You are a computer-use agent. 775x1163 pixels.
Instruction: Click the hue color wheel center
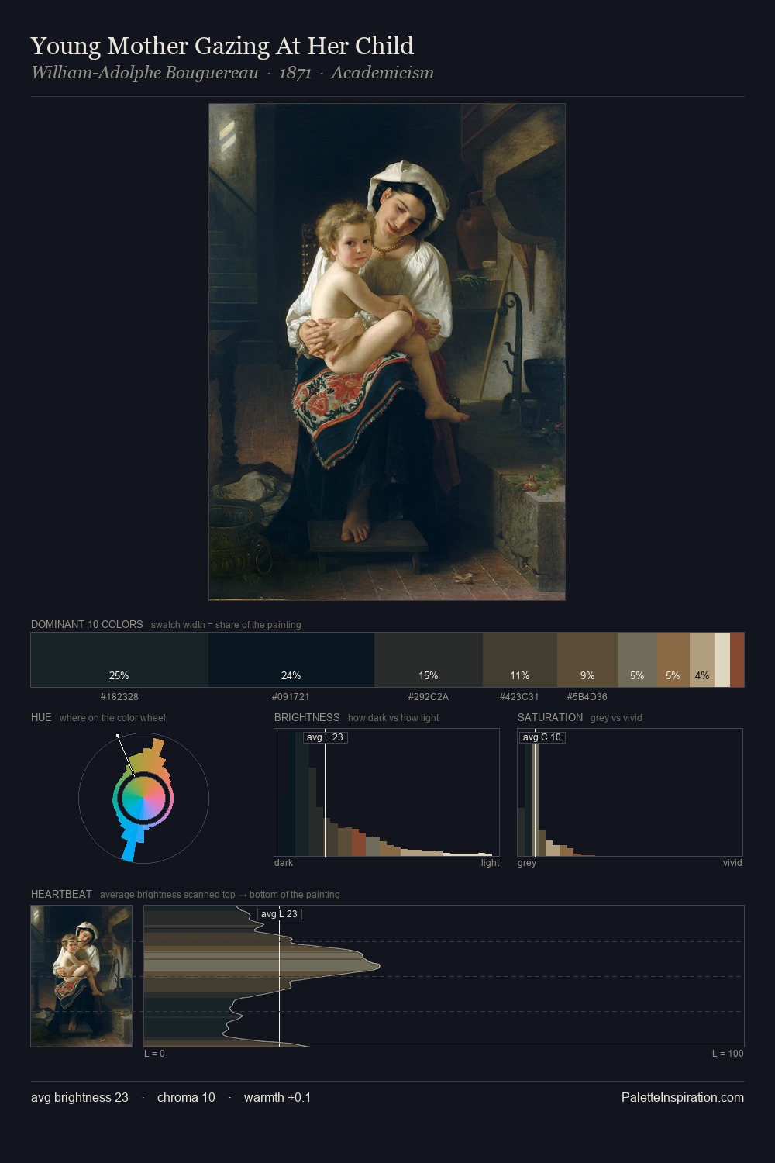pos(143,798)
